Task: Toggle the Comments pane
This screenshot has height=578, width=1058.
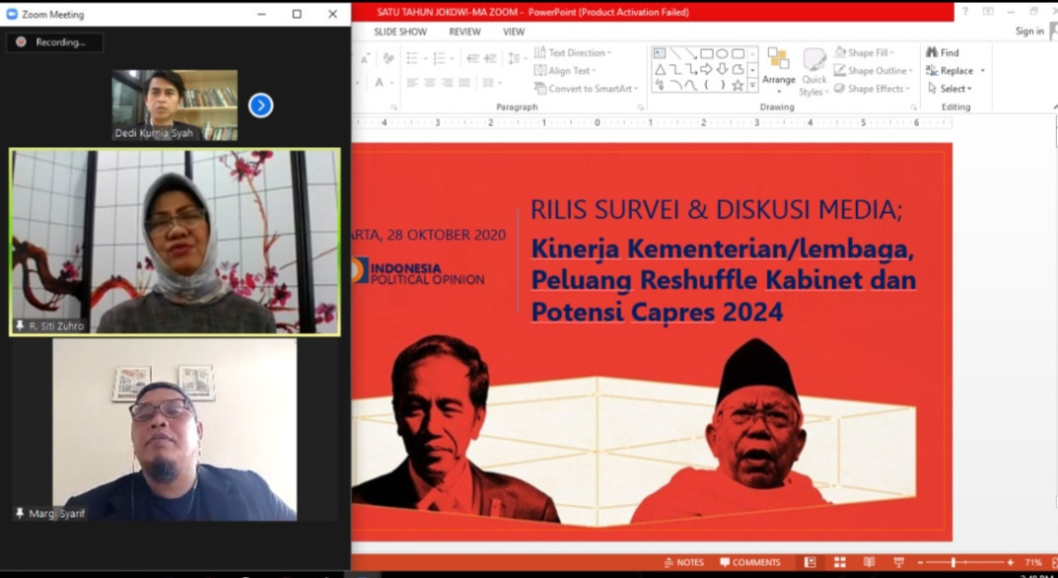Action: [749, 562]
